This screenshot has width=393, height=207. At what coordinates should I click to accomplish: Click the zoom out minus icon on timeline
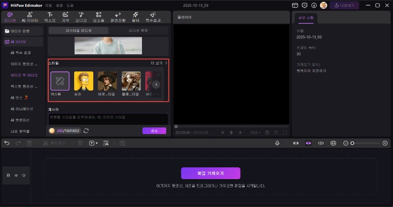(346, 143)
